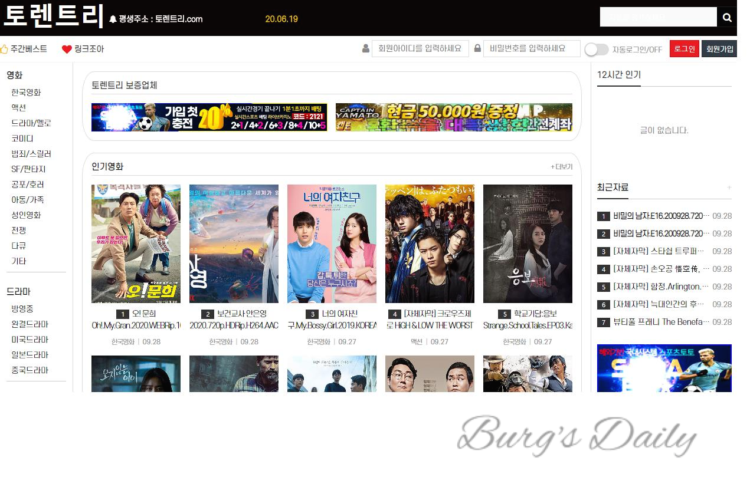Click the Captain Yamato banner ad
The height and width of the screenshot is (487, 750).
coord(454,117)
